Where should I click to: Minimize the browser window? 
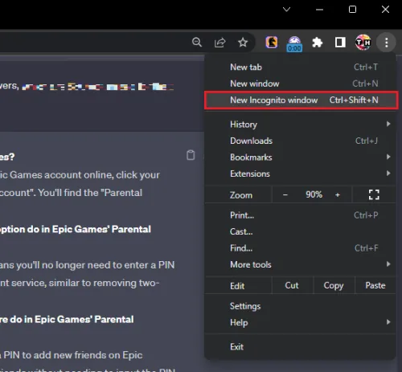319,10
